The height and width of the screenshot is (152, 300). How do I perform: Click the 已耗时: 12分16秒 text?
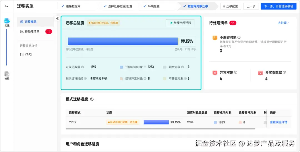coord(185,49)
